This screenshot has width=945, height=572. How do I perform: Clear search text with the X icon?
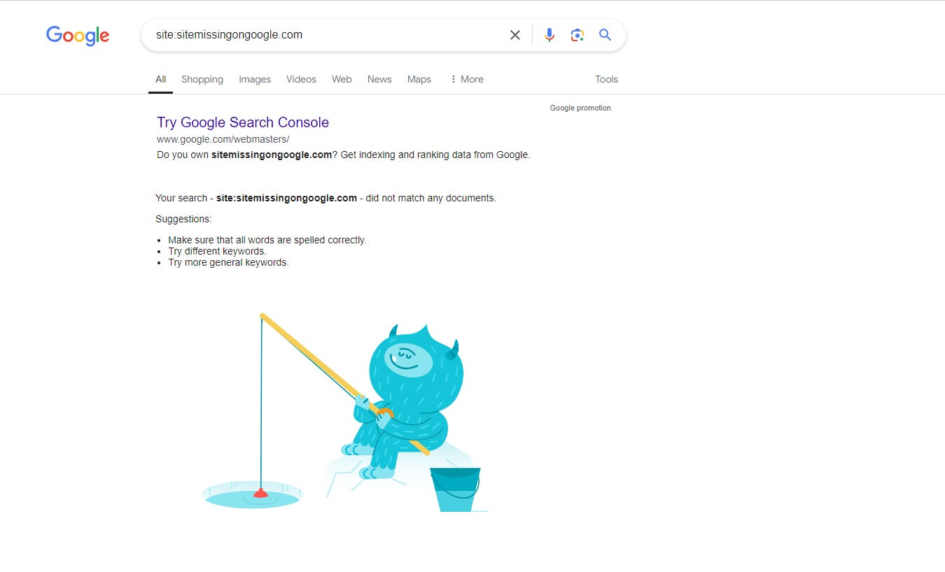pyautogui.click(x=515, y=35)
